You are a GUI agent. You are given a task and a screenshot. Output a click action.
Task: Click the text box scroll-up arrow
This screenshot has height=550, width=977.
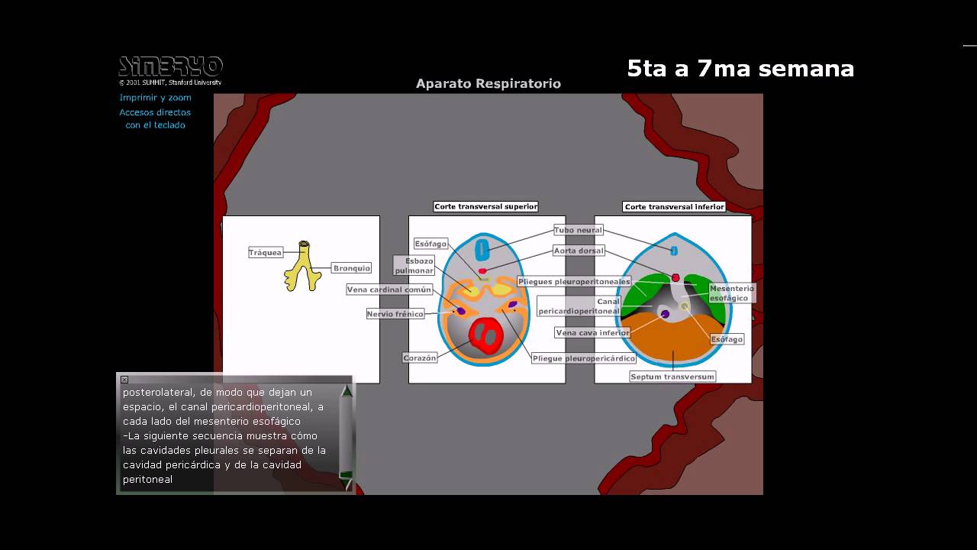click(x=347, y=391)
